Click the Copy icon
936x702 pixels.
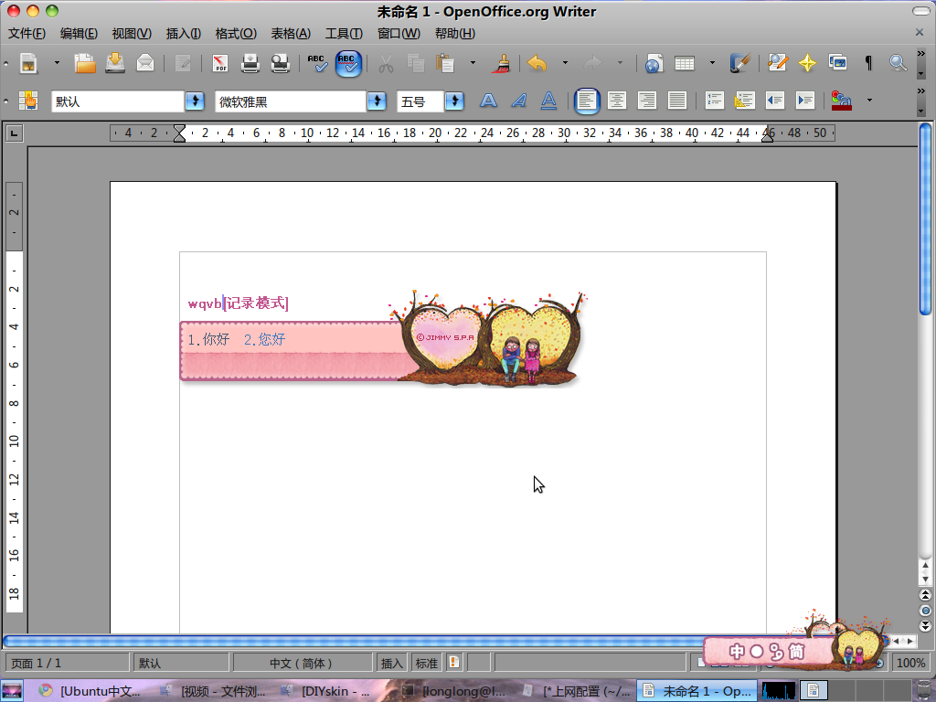[x=415, y=63]
